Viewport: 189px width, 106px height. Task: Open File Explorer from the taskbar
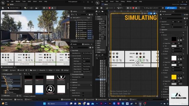point(79,104)
